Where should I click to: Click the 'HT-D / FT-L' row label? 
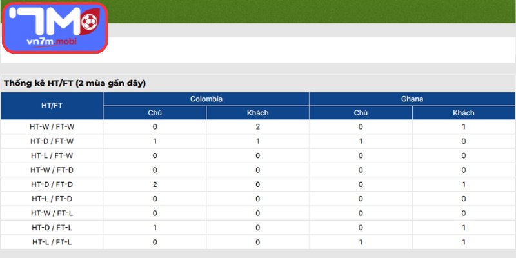52,228
